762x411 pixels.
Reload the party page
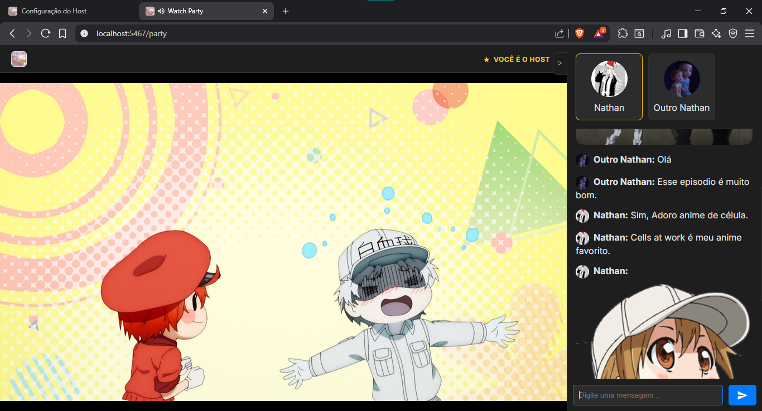[x=46, y=33]
